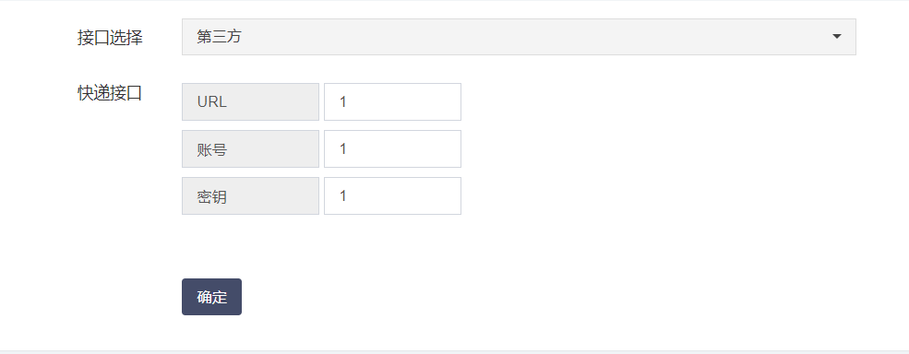Image resolution: width=909 pixels, height=354 pixels.
Task: Focus the 账号 input field
Action: [x=392, y=149]
